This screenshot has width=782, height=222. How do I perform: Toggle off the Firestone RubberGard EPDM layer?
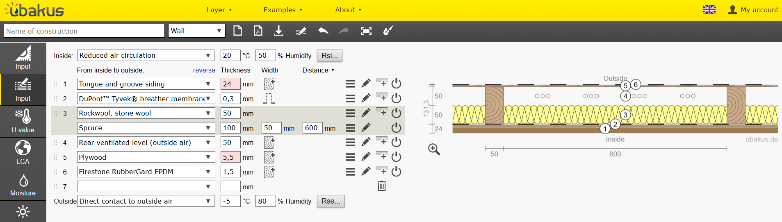coord(396,172)
